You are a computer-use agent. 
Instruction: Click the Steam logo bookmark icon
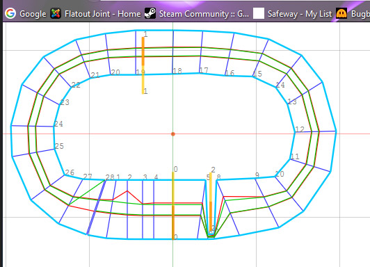(150, 13)
